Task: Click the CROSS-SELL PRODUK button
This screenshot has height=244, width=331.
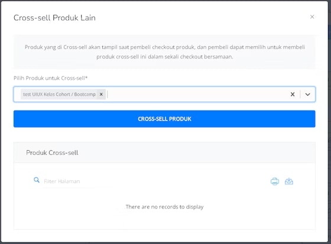Action: [164, 119]
